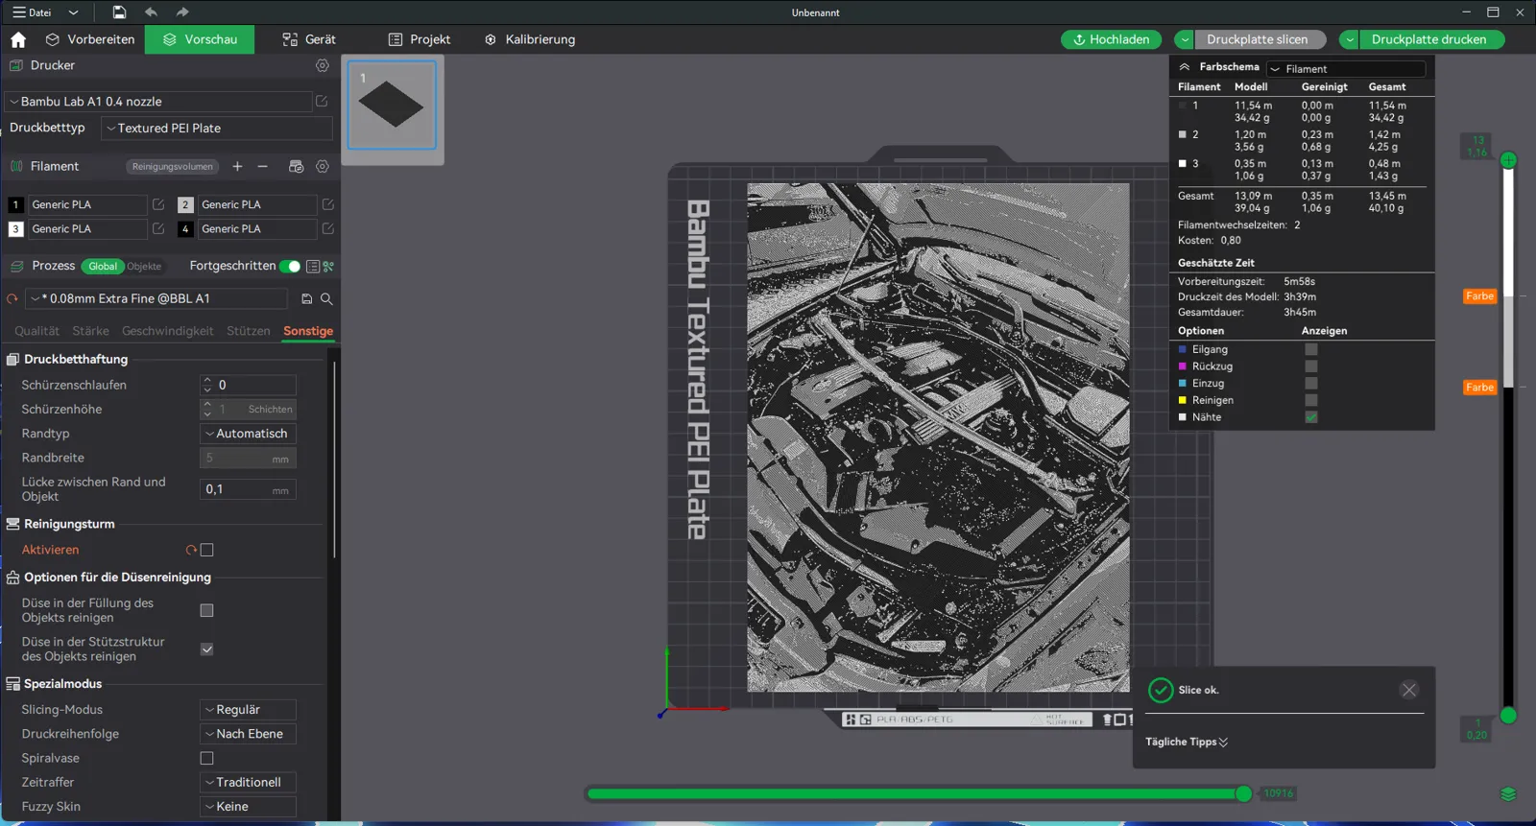Switch to Gerät tab
The image size is (1536, 826).
tap(309, 39)
